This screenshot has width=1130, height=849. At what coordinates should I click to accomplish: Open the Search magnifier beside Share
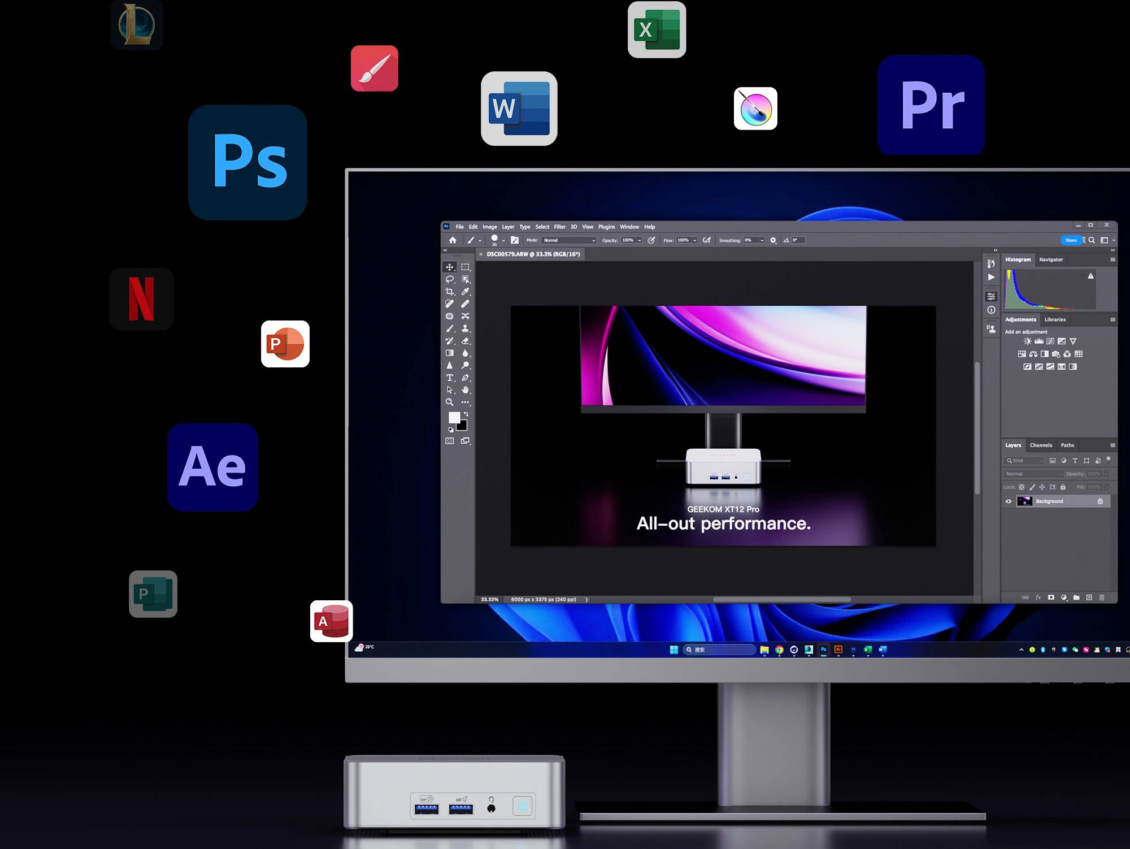coord(1092,240)
